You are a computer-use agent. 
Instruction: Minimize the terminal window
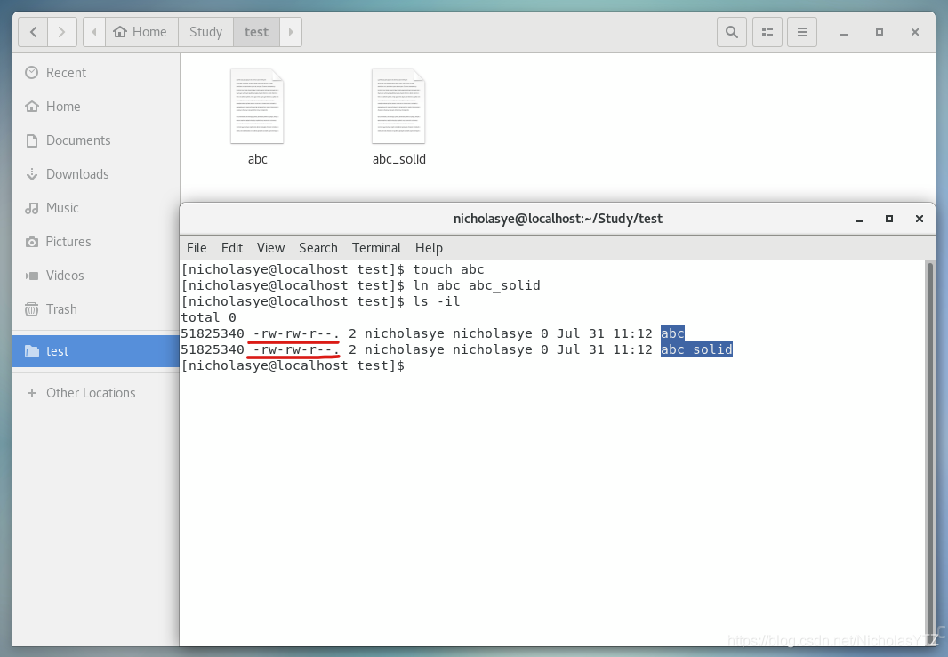pyautogui.click(x=858, y=219)
